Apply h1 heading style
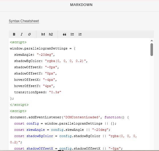This screenshot has width=159, height=151. tap(43, 34)
